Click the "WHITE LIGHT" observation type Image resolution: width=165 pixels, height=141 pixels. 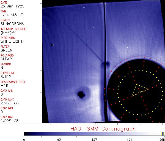[12, 41]
